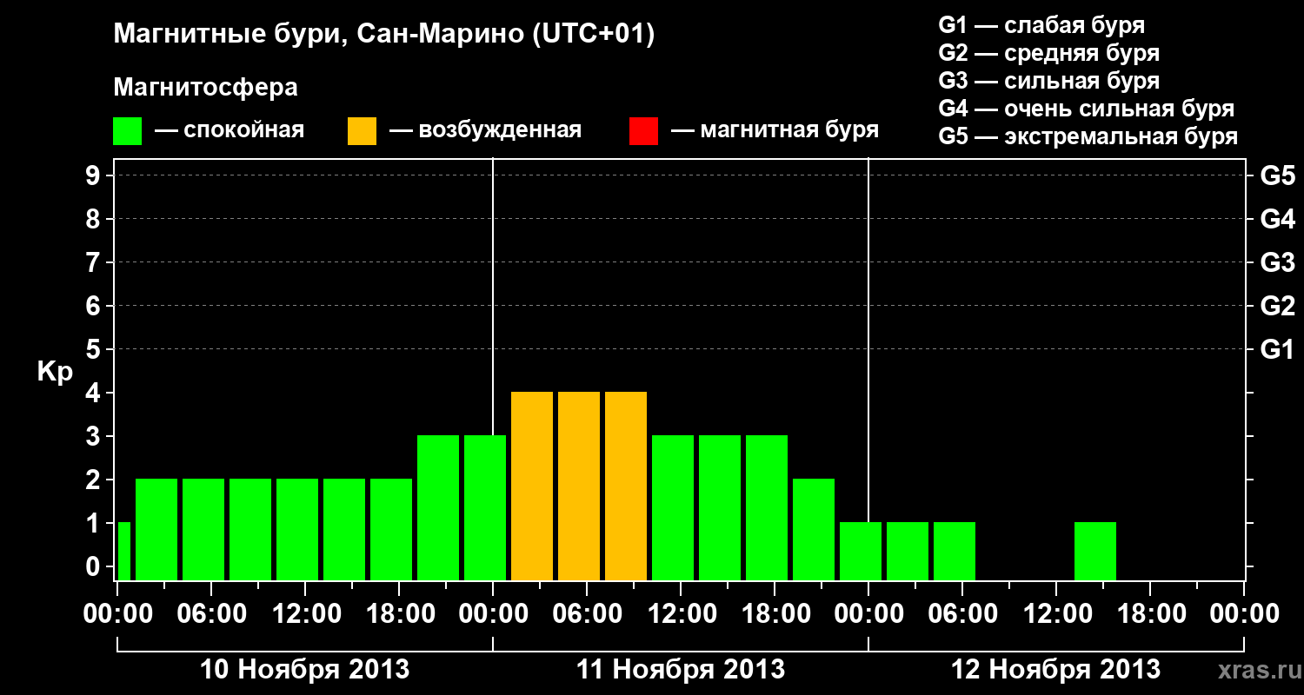Click the 'Kp' axis title
Viewport: 1304px width, 695px height.
[55, 372]
